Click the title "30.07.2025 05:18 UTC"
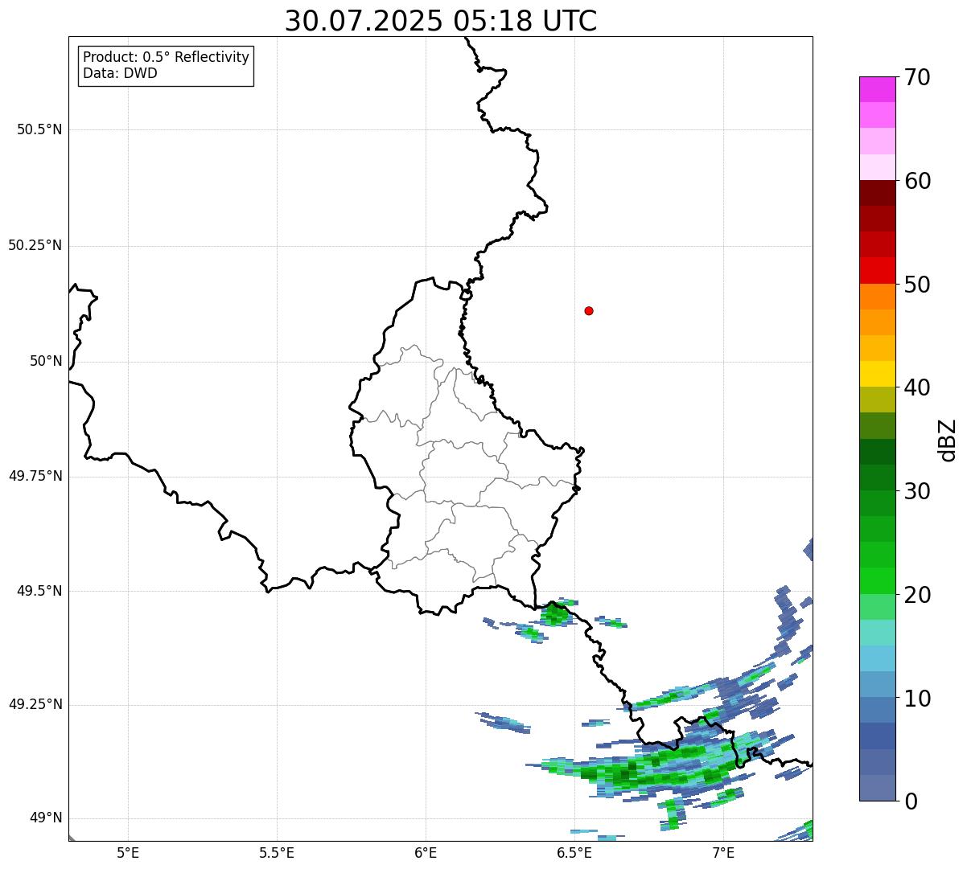 pos(441,21)
